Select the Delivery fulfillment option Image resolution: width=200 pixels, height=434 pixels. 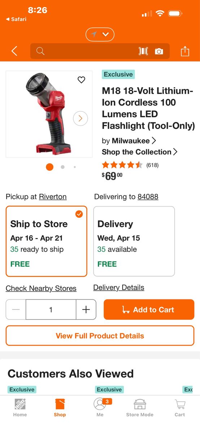[x=134, y=241]
